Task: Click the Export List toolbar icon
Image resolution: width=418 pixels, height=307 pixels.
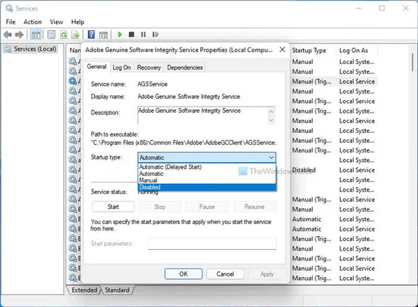Action: click(75, 35)
